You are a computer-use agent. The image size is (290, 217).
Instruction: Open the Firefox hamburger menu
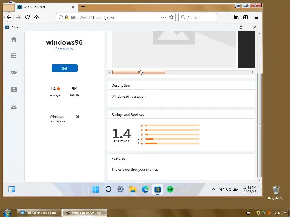tap(257, 17)
